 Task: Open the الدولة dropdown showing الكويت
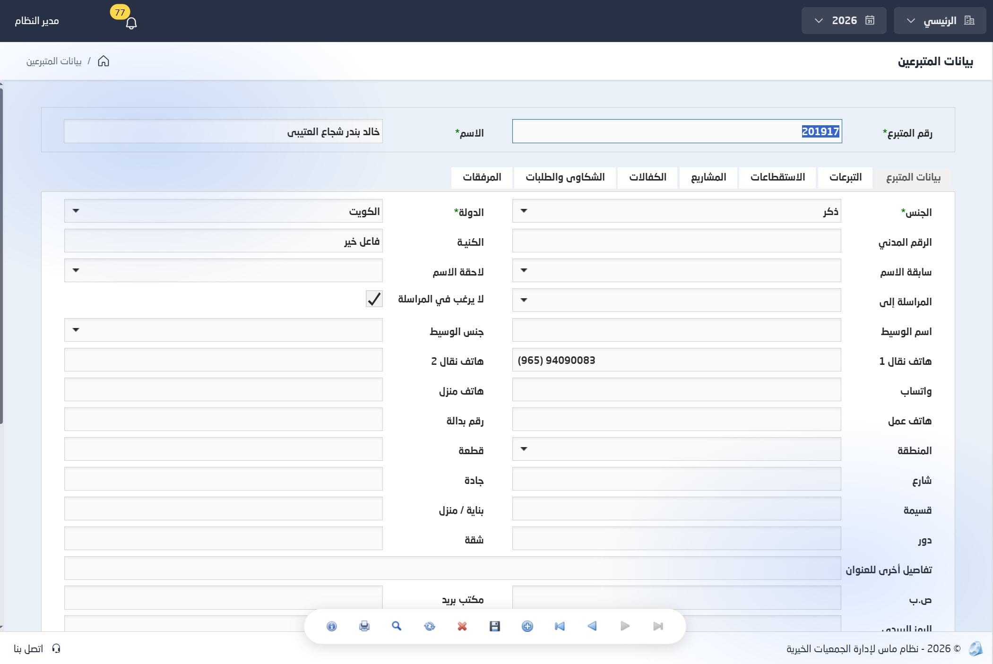point(223,211)
